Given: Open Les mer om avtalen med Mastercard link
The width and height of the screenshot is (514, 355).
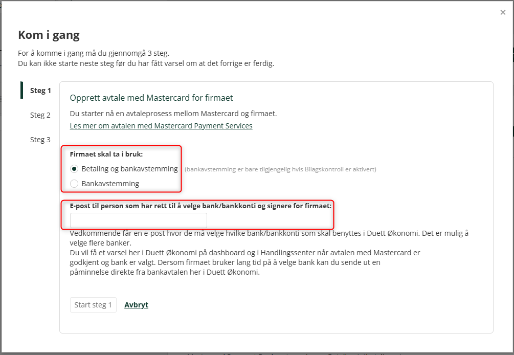Looking at the screenshot, I should pos(161,126).
